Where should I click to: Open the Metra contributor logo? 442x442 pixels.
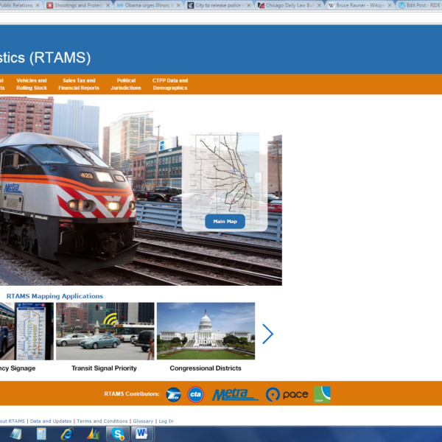click(235, 394)
